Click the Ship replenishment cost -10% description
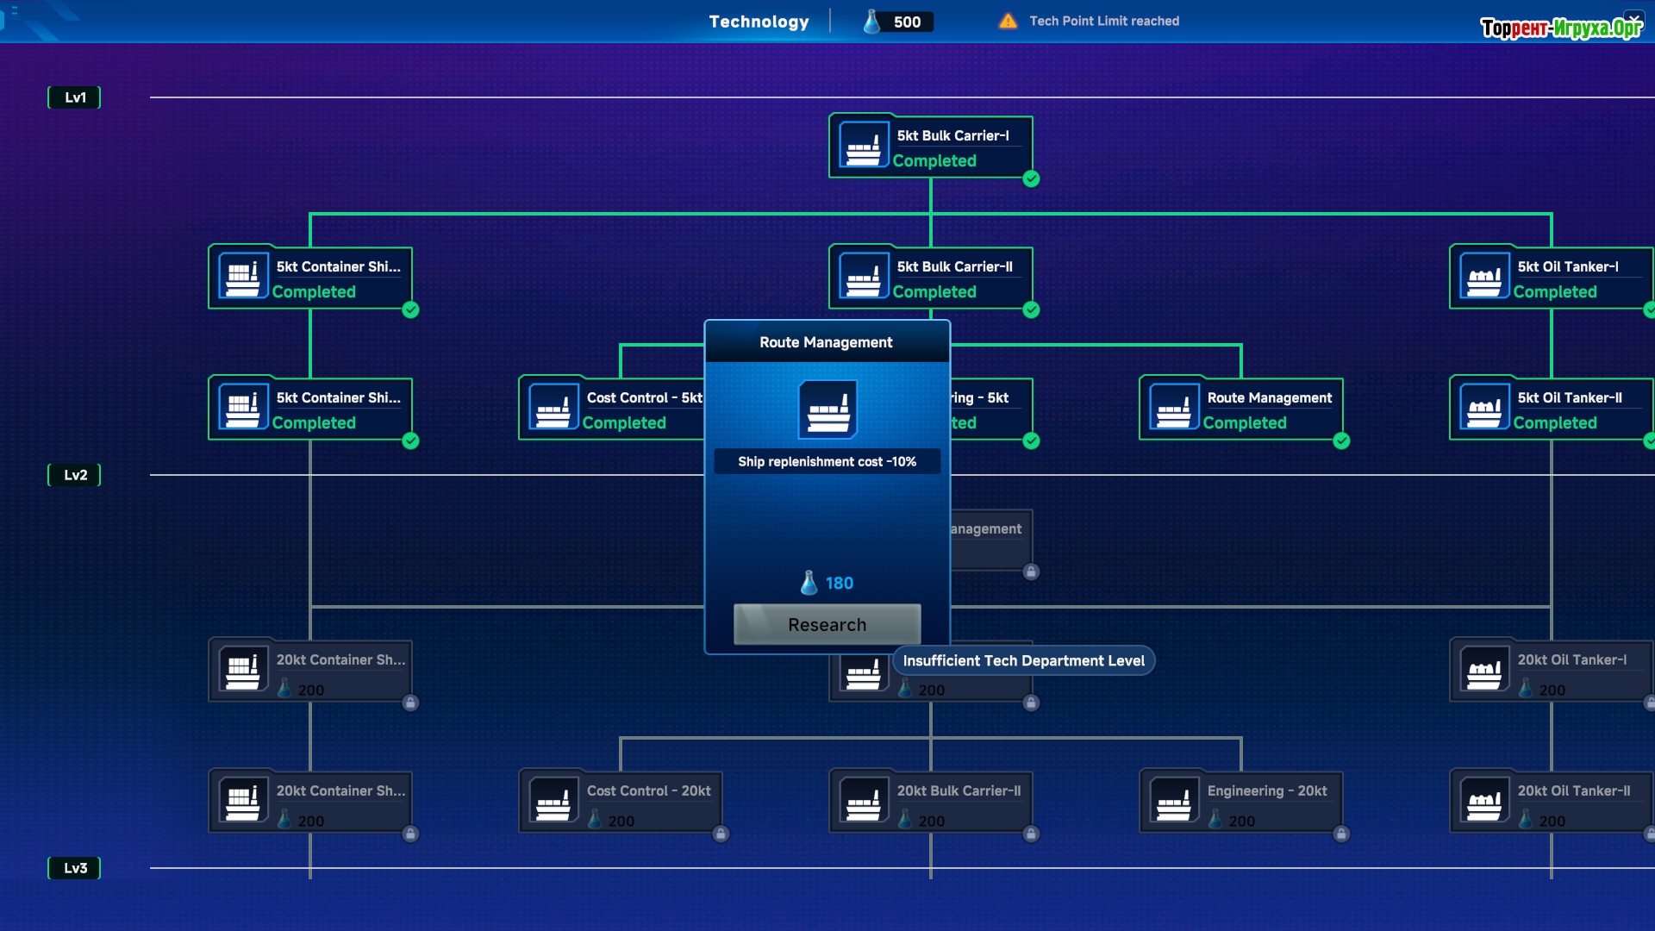This screenshot has height=931, width=1655. click(827, 462)
